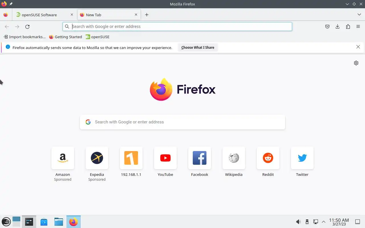Open System Settings from the taskbar
The width and height of the screenshot is (365, 228).
click(29, 222)
